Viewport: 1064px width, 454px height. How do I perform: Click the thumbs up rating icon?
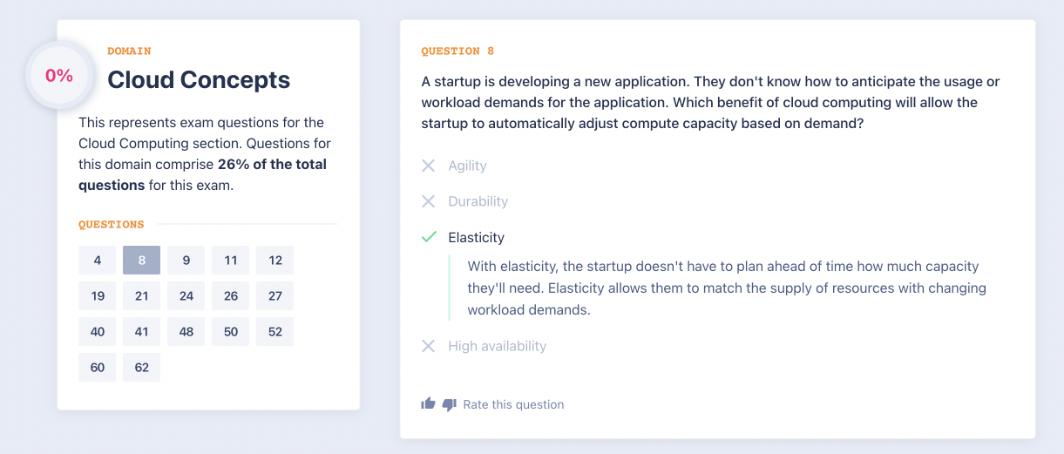[x=428, y=403]
